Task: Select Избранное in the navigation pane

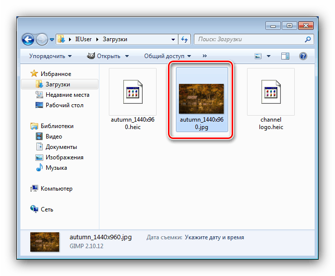Action: coord(56,74)
